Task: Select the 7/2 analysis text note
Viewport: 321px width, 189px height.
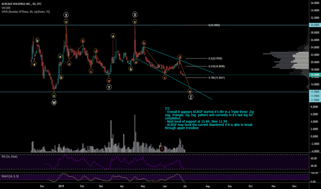Action: [x=209, y=118]
